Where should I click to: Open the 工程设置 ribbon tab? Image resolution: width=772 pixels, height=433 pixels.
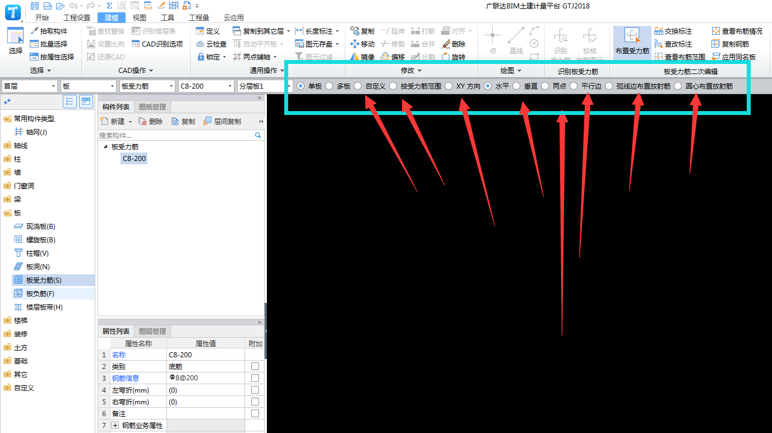pyautogui.click(x=77, y=17)
